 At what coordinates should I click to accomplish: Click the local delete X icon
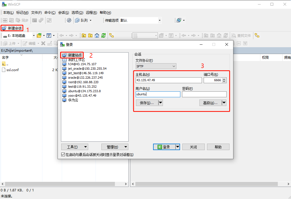(43, 44)
